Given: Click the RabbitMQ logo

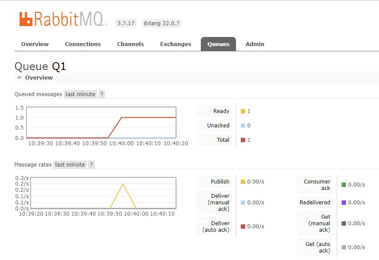Looking at the screenshot, I should pyautogui.click(x=63, y=19).
